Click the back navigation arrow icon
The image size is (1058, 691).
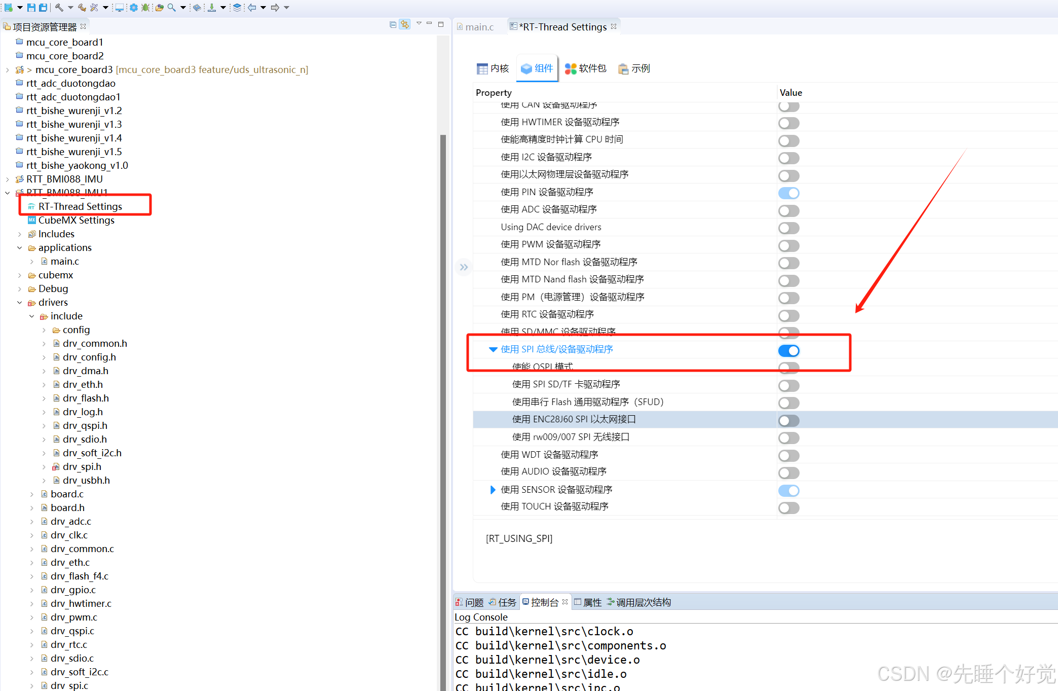tap(252, 7)
